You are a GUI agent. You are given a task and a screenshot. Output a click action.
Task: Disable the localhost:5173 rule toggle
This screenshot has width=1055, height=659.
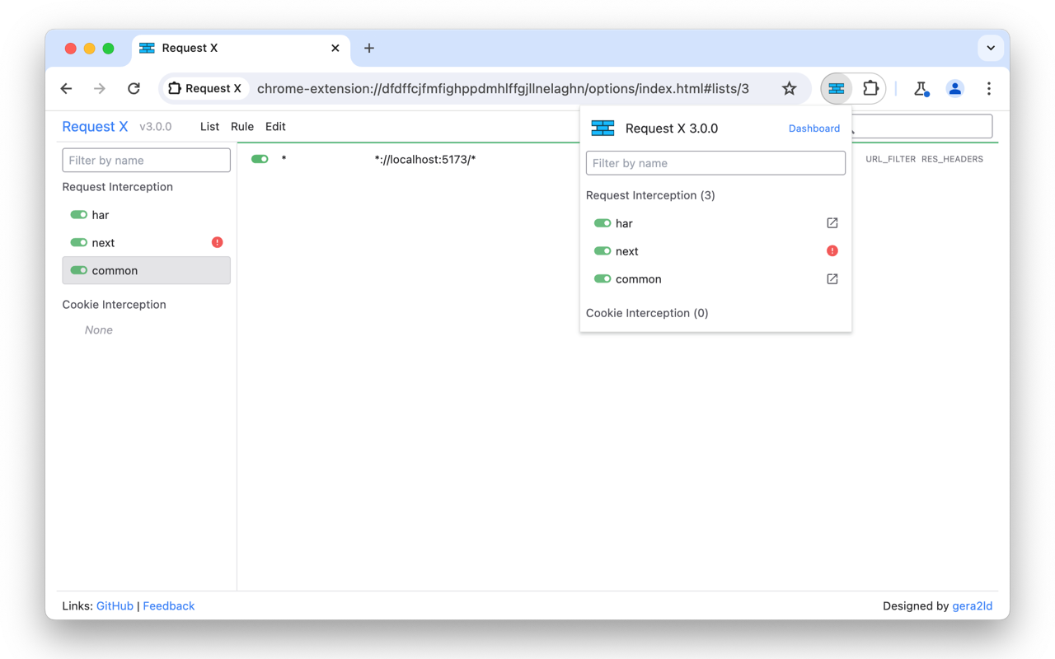[260, 159]
